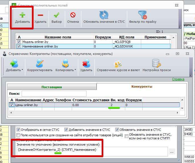Open dropdown arrow next to Копировать
Image resolution: width=195 pixels, height=163 pixels.
(x=75, y=70)
